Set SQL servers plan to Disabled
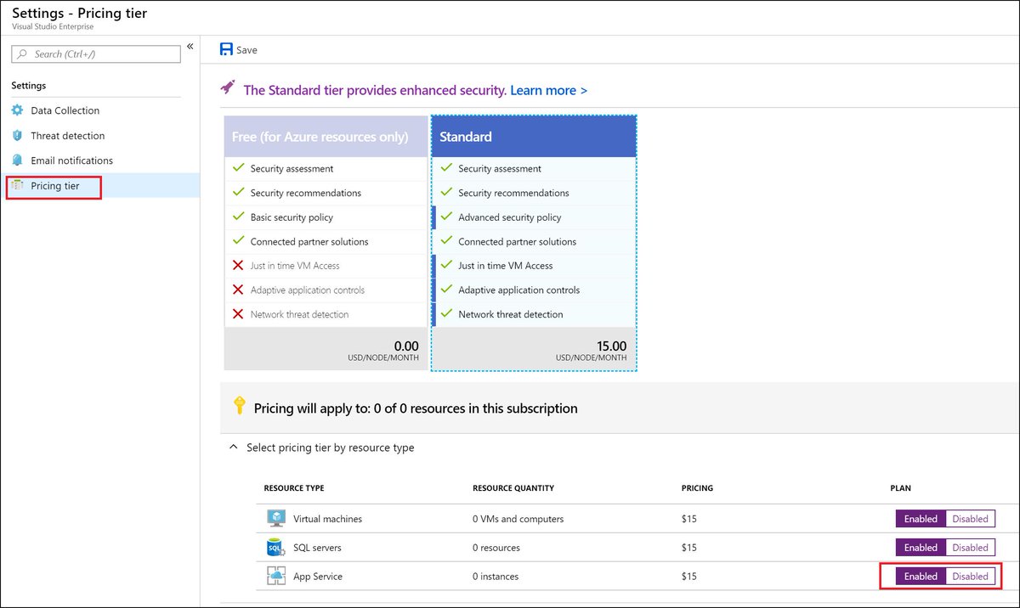The height and width of the screenshot is (608, 1020). [x=970, y=547]
